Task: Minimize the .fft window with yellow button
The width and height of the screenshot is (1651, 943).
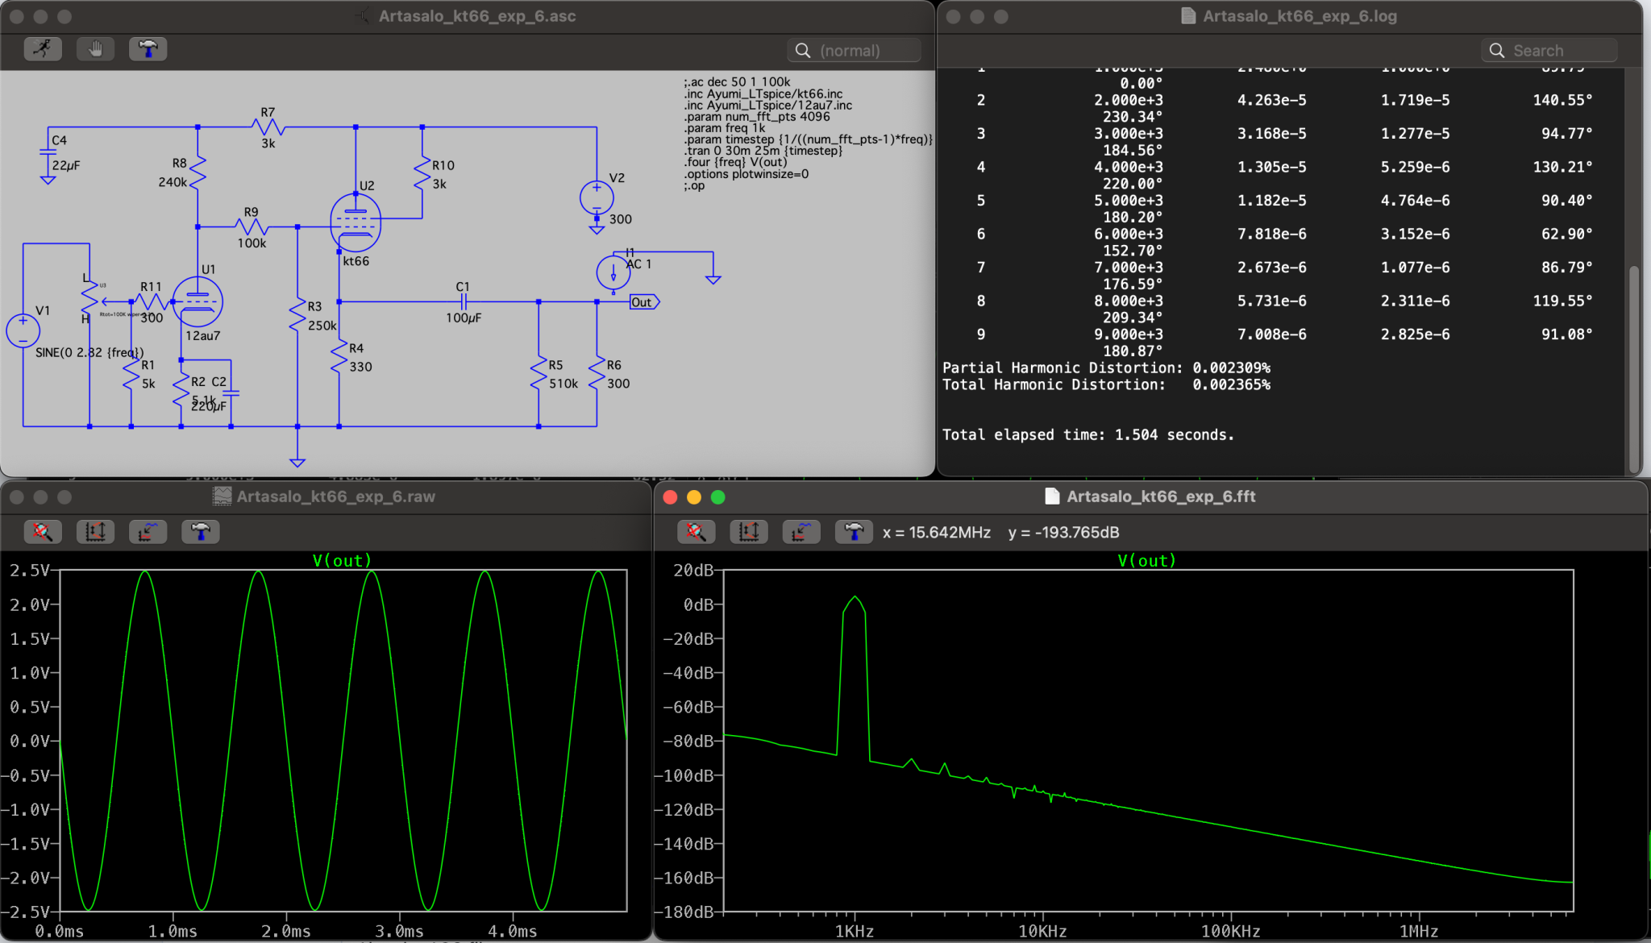Action: (694, 497)
